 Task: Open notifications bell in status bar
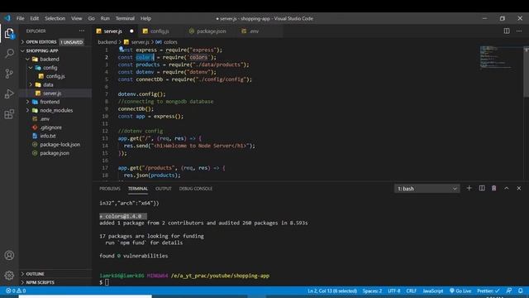[x=521, y=291]
